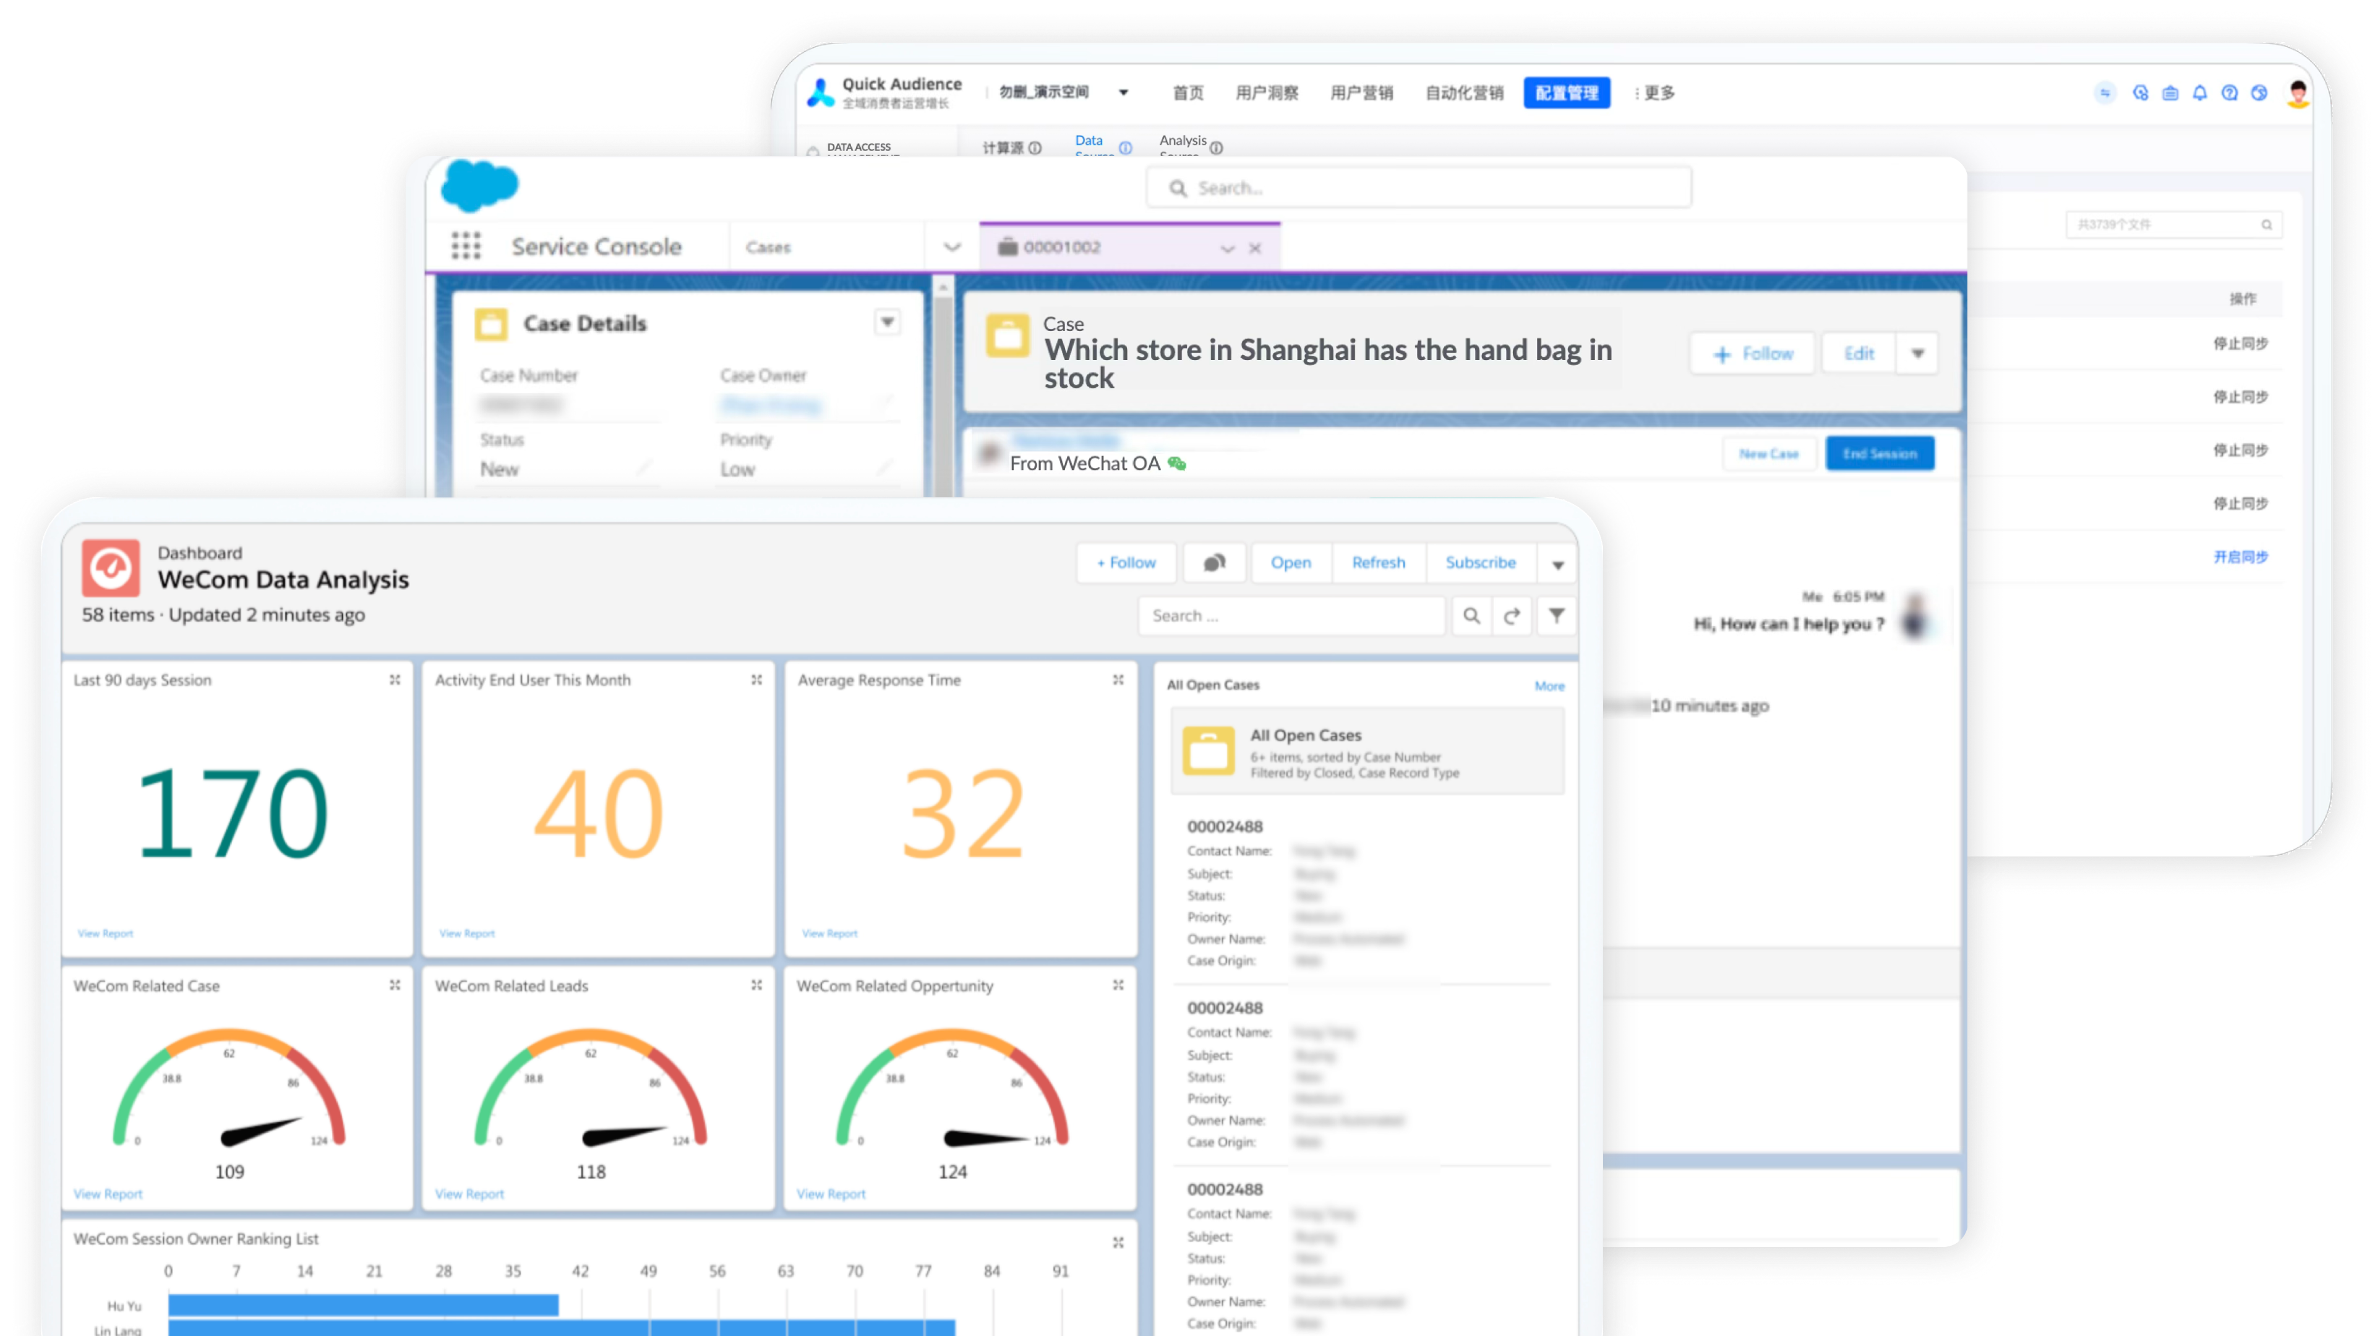Click the Subscribe button
The image size is (2375, 1336).
[x=1480, y=562]
